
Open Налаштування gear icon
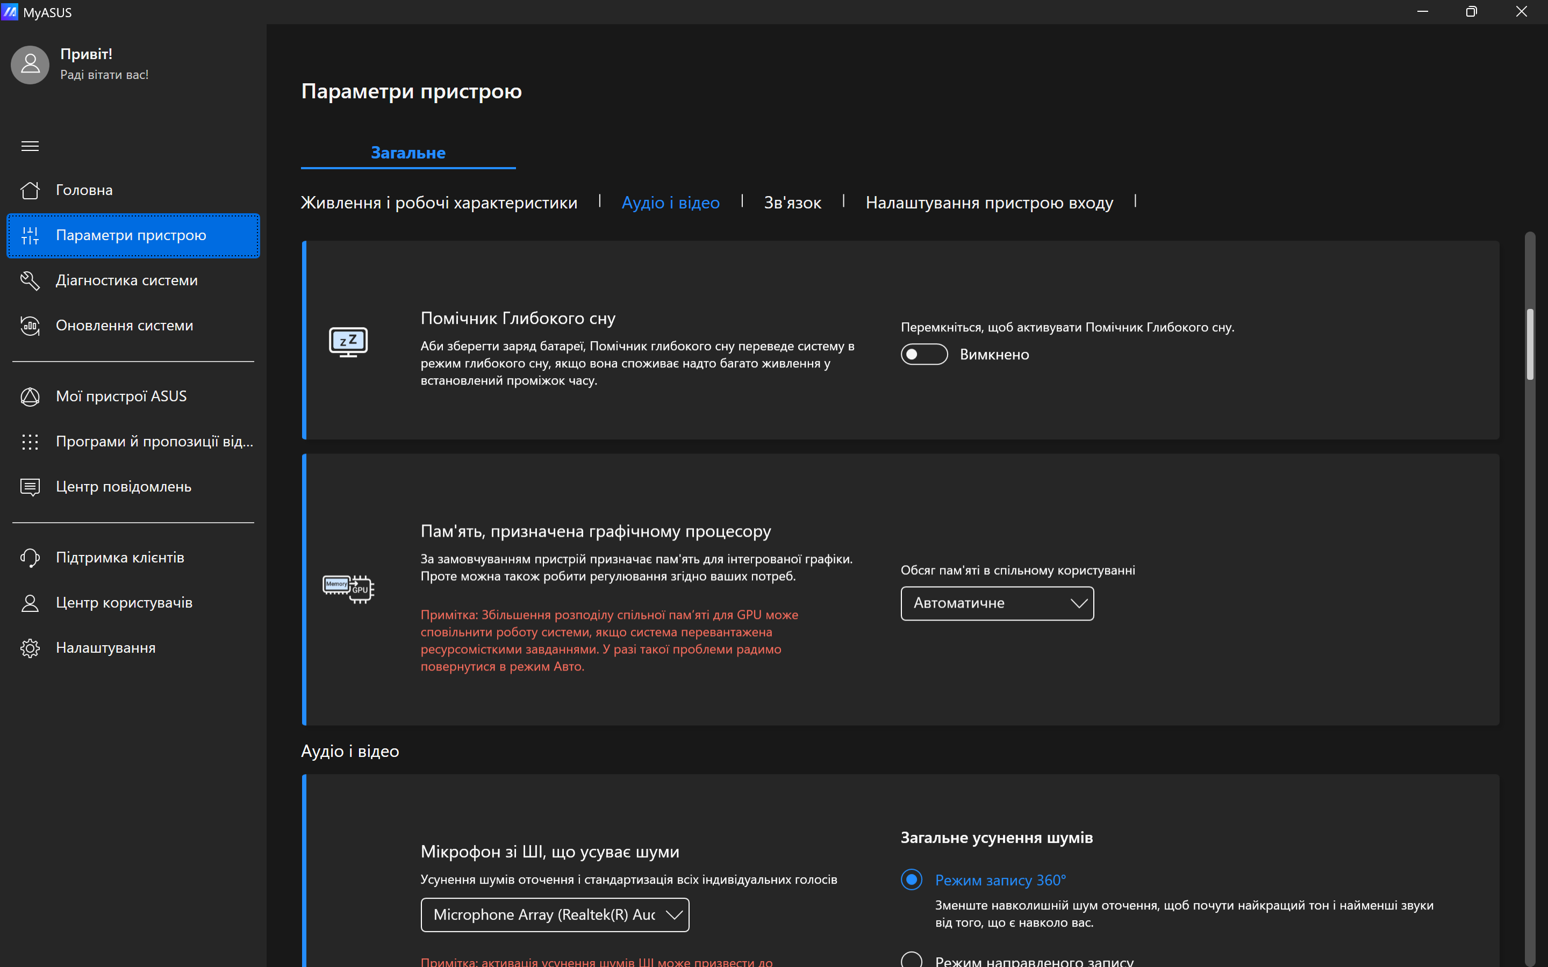pos(30,648)
